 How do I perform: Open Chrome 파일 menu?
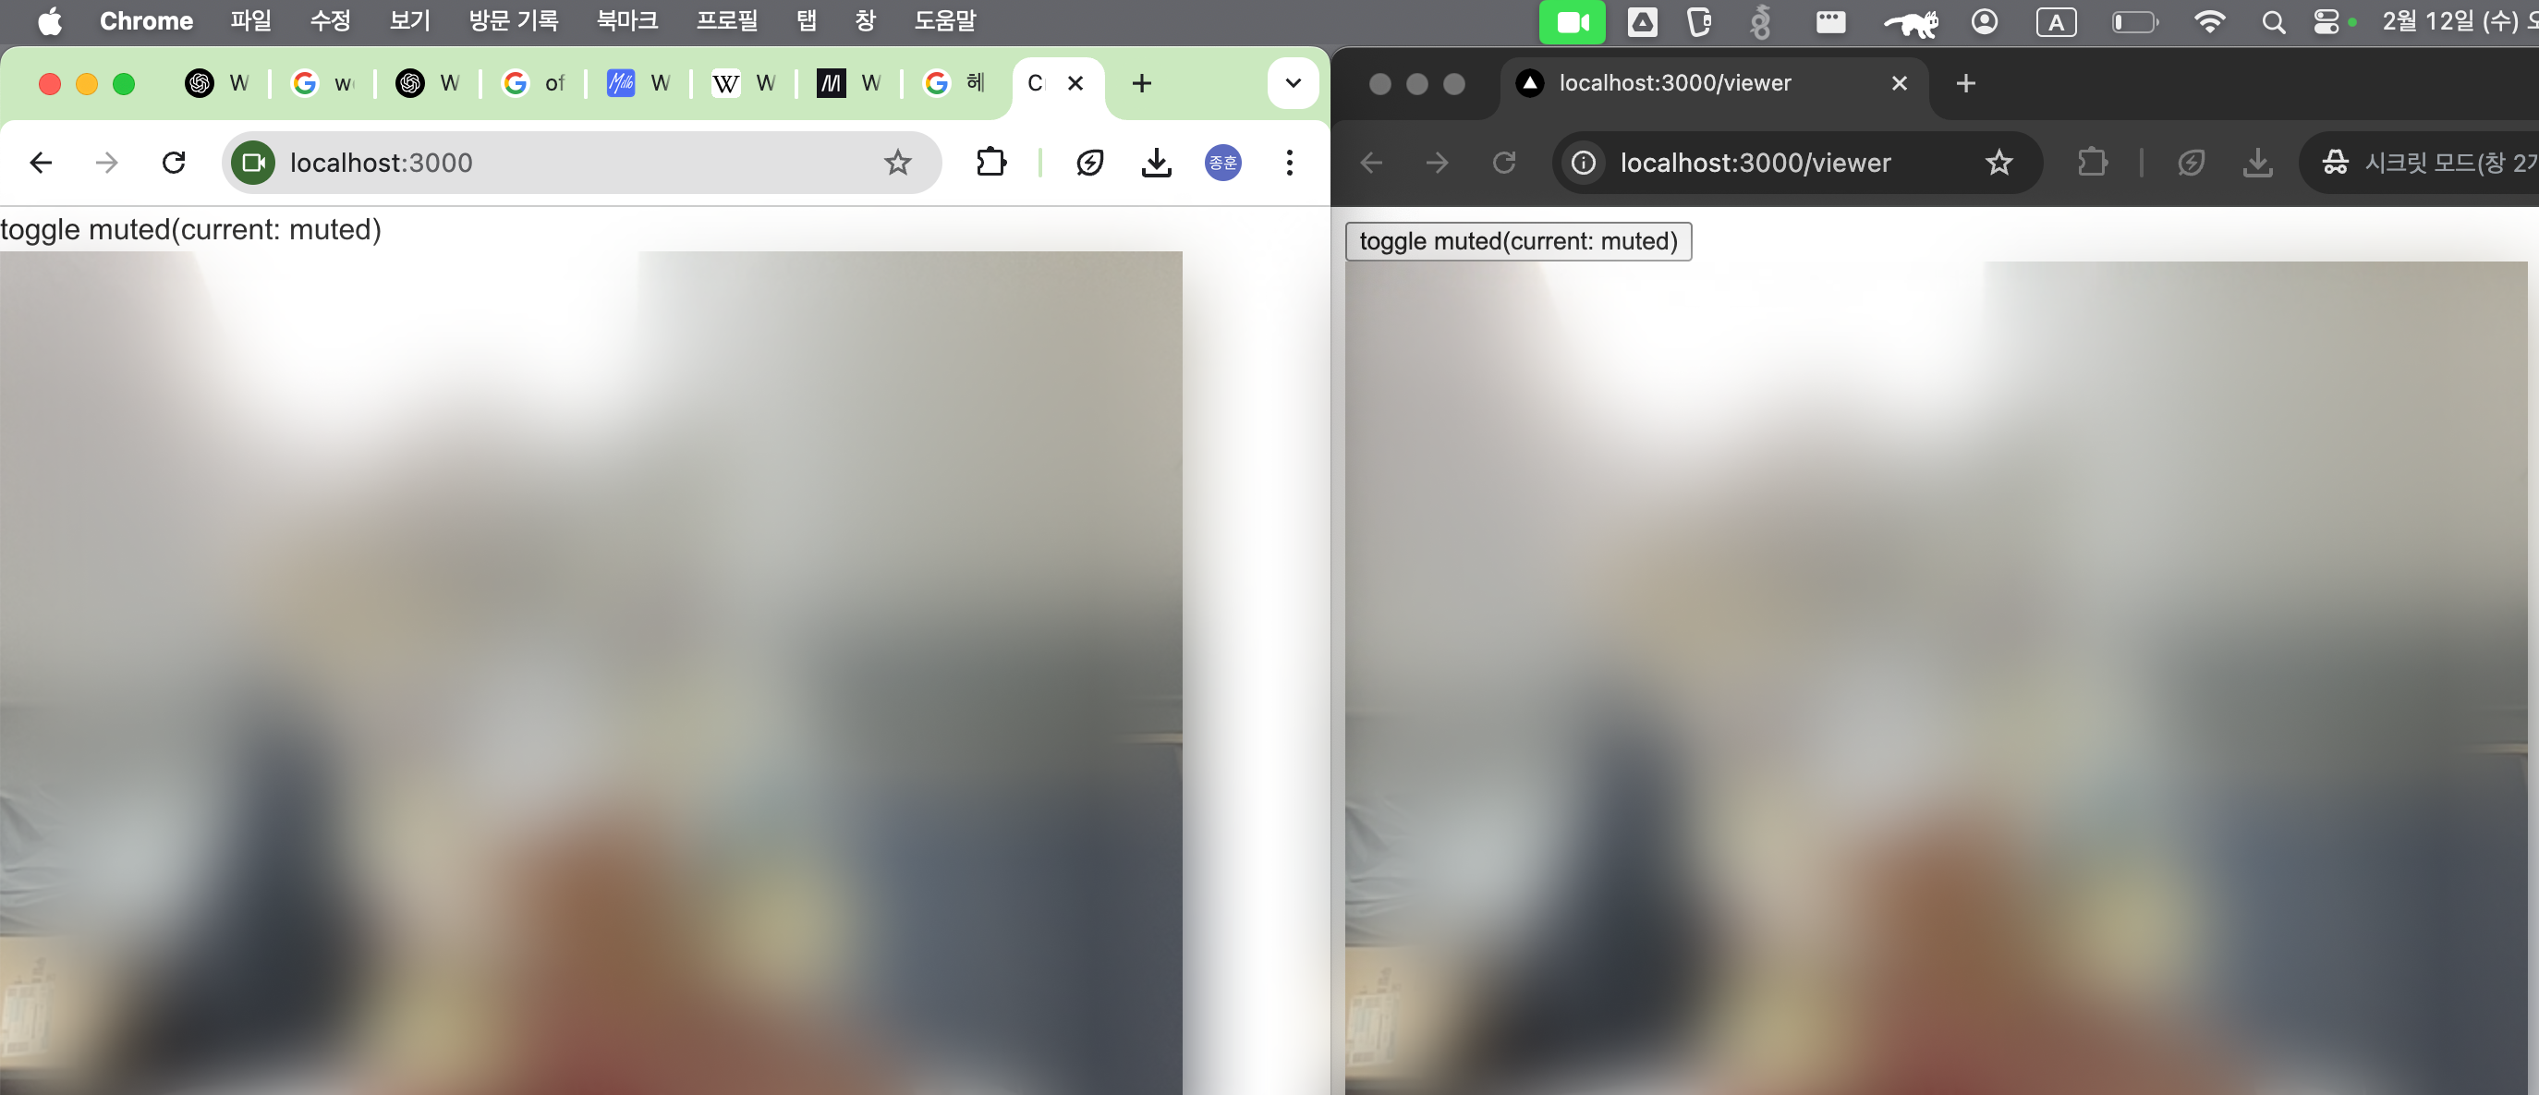pyautogui.click(x=251, y=21)
